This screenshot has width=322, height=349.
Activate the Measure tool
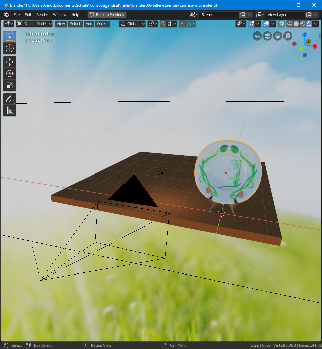10,110
